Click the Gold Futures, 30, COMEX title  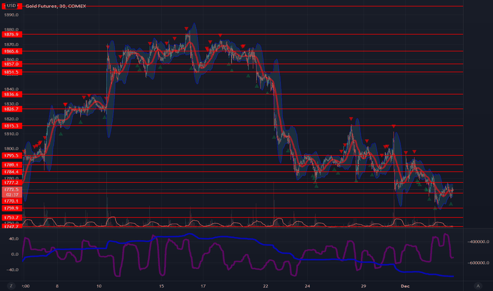(56, 6)
